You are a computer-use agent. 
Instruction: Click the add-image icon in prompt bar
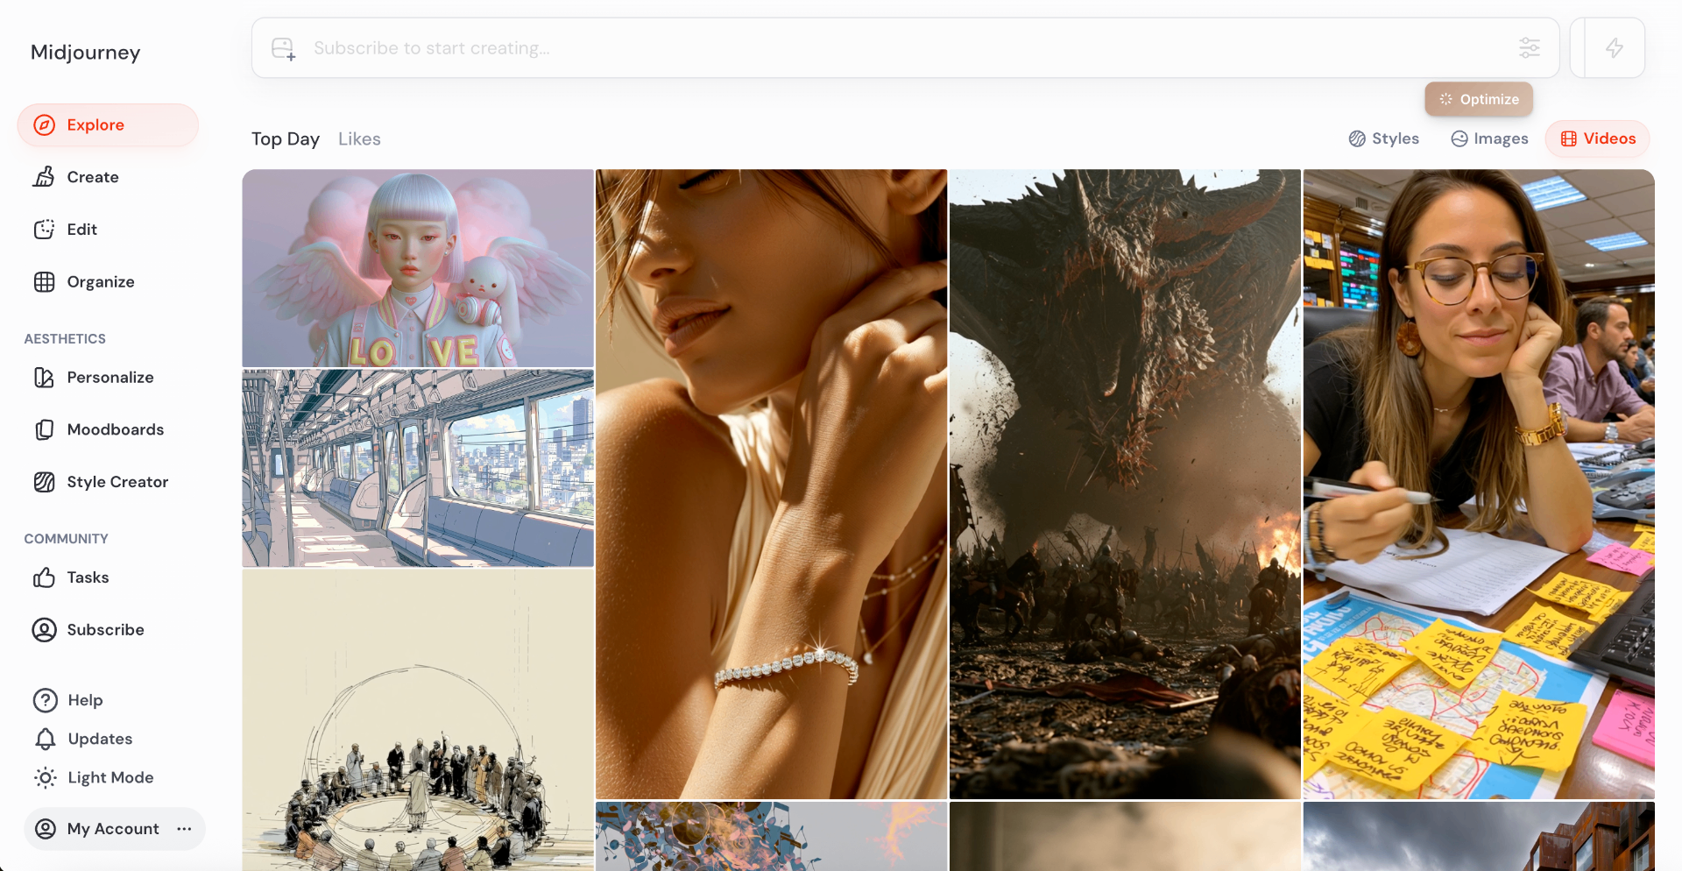tap(283, 48)
